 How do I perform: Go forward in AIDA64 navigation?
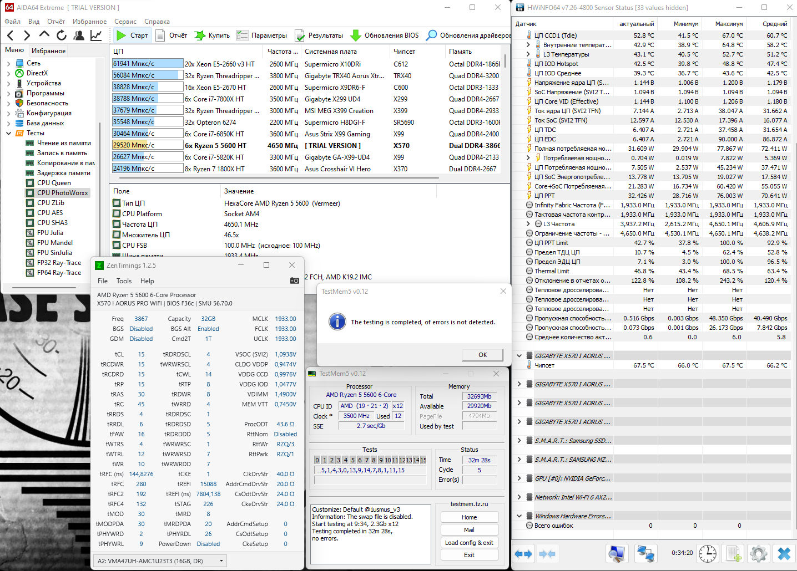(27, 35)
